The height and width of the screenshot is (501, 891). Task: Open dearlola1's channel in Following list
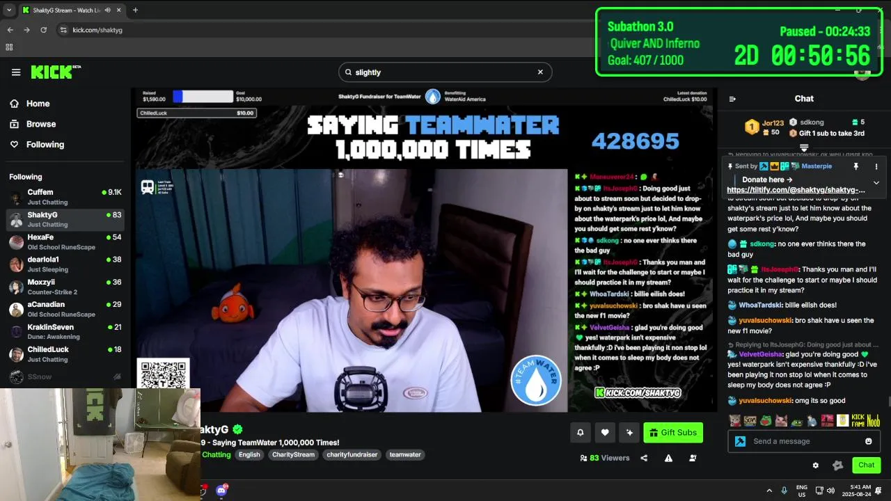pyautogui.click(x=65, y=264)
